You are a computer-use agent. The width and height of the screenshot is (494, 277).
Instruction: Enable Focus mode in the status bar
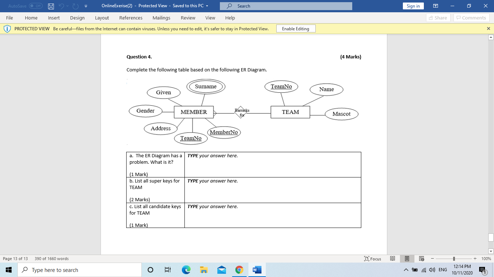[x=373, y=259]
